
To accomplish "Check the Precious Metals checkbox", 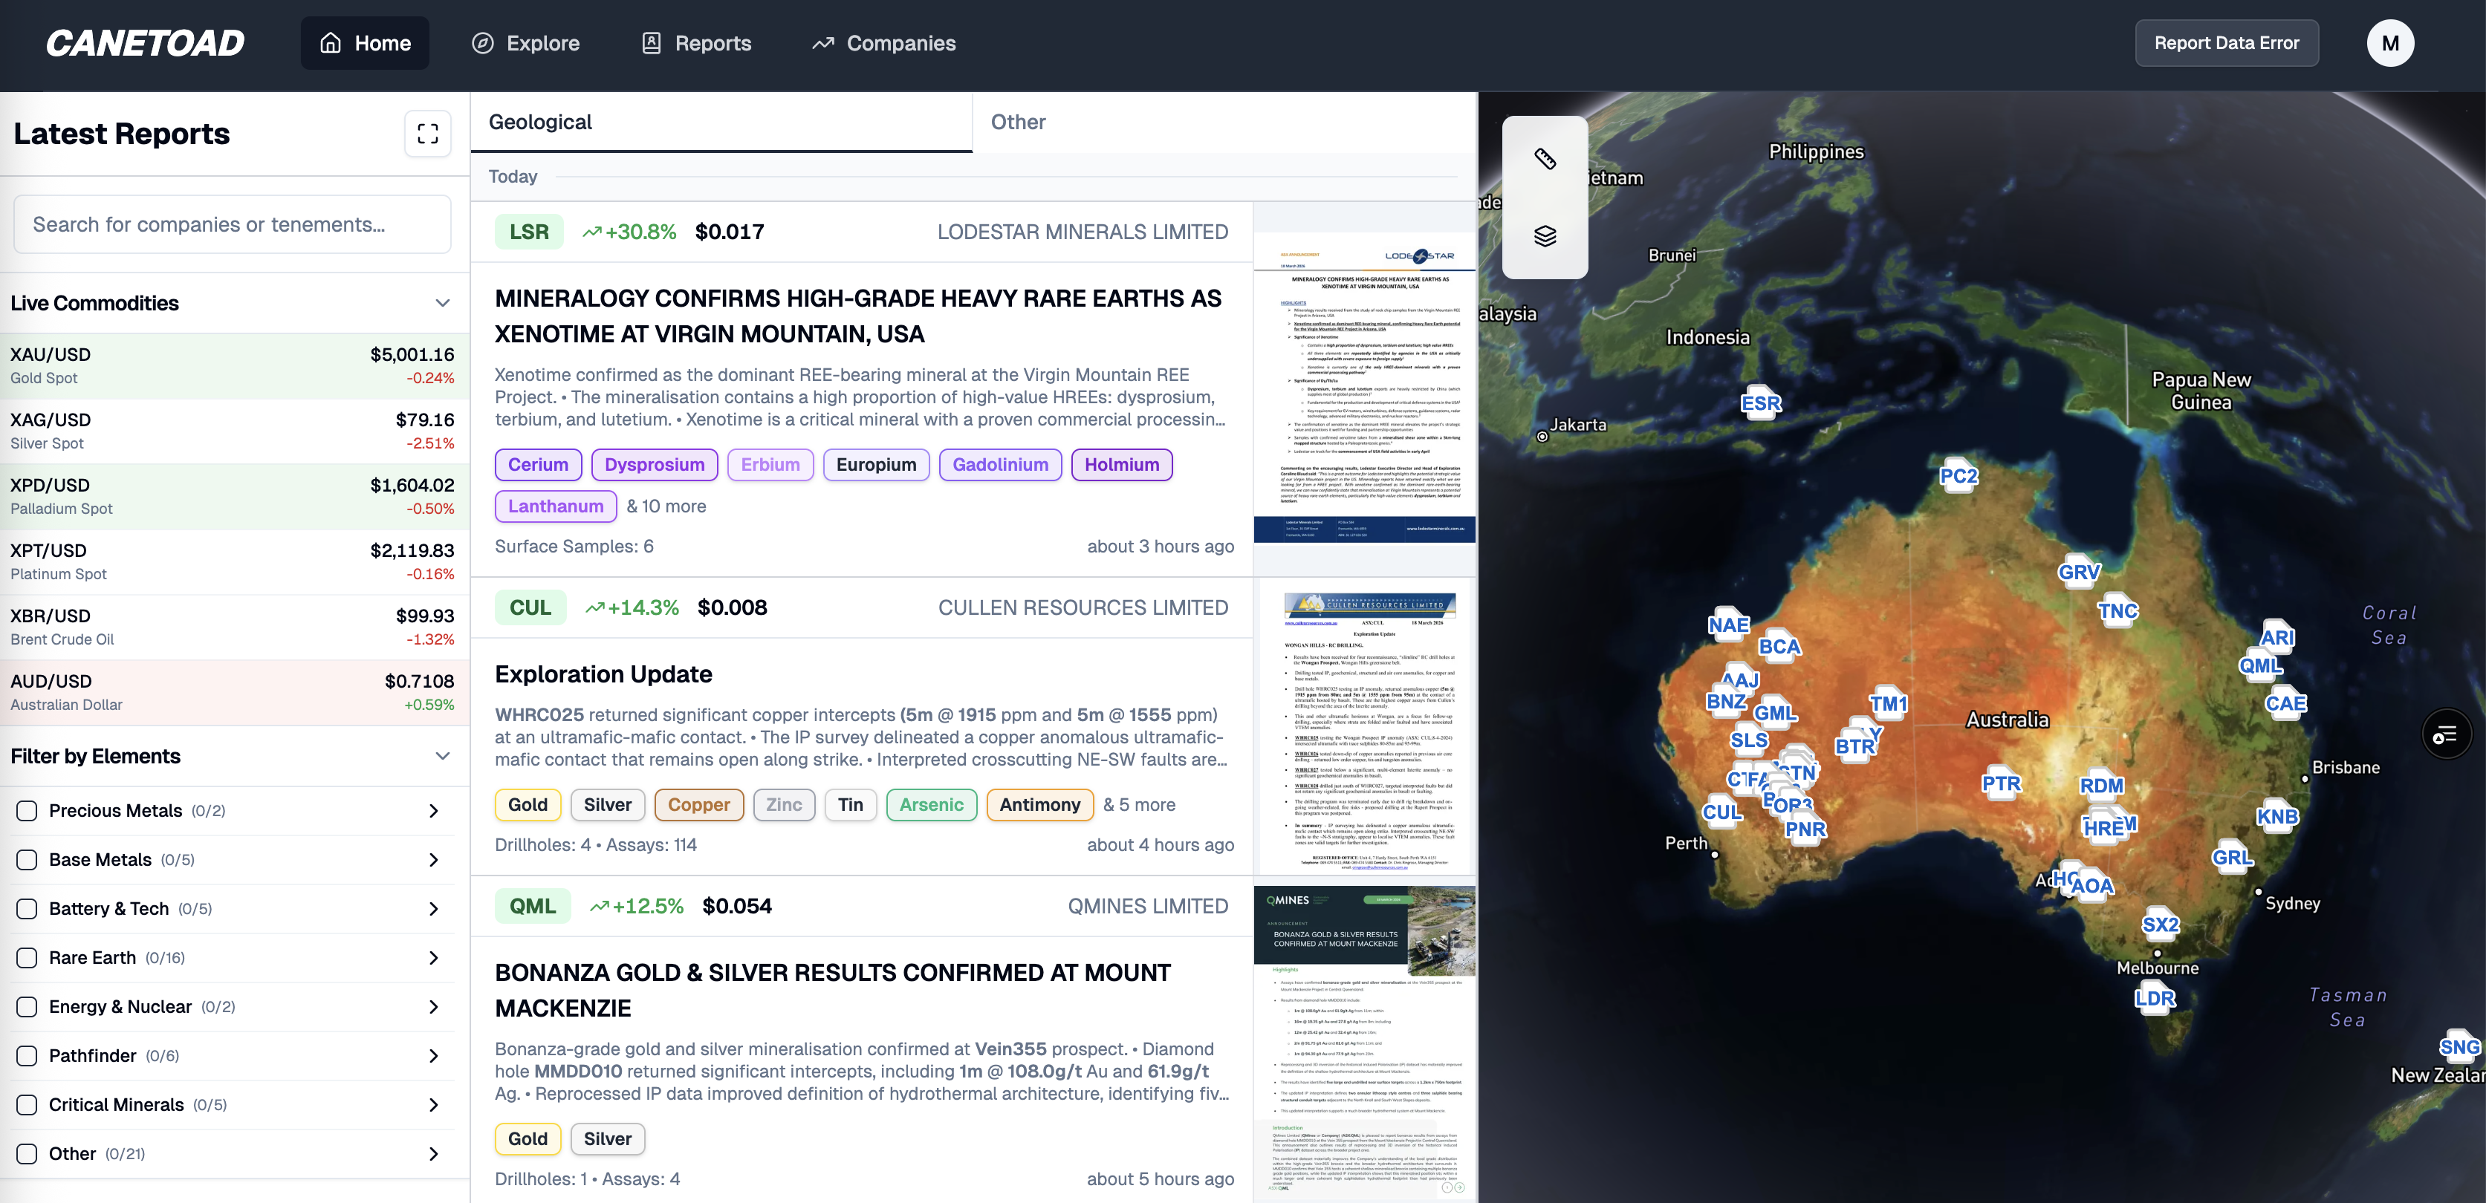I will point(27,810).
